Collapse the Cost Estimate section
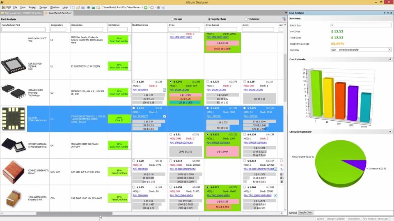 (x=390, y=59)
